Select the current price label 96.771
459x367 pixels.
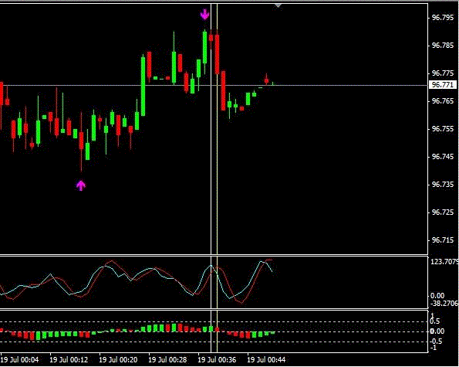click(443, 85)
